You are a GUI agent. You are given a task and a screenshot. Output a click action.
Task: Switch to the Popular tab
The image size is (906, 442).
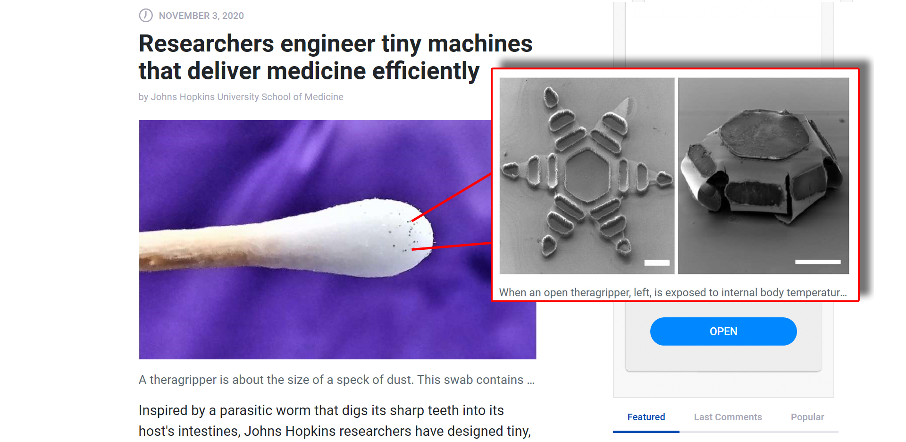(x=807, y=417)
